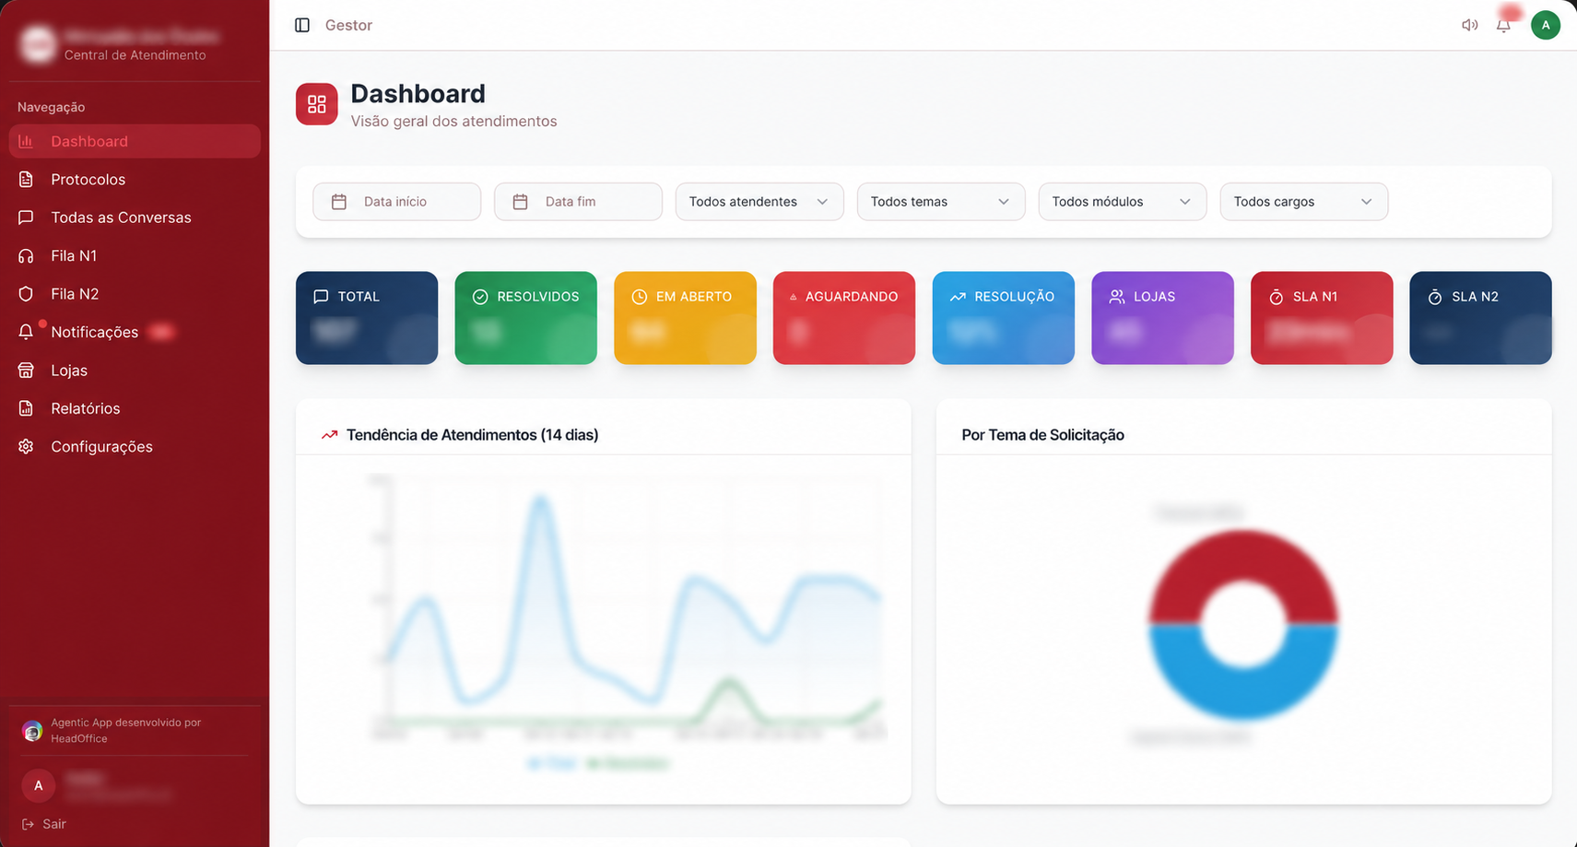Click the Por Tema de Solicitação heading
Screen dimensions: 1577x847
tap(1042, 435)
